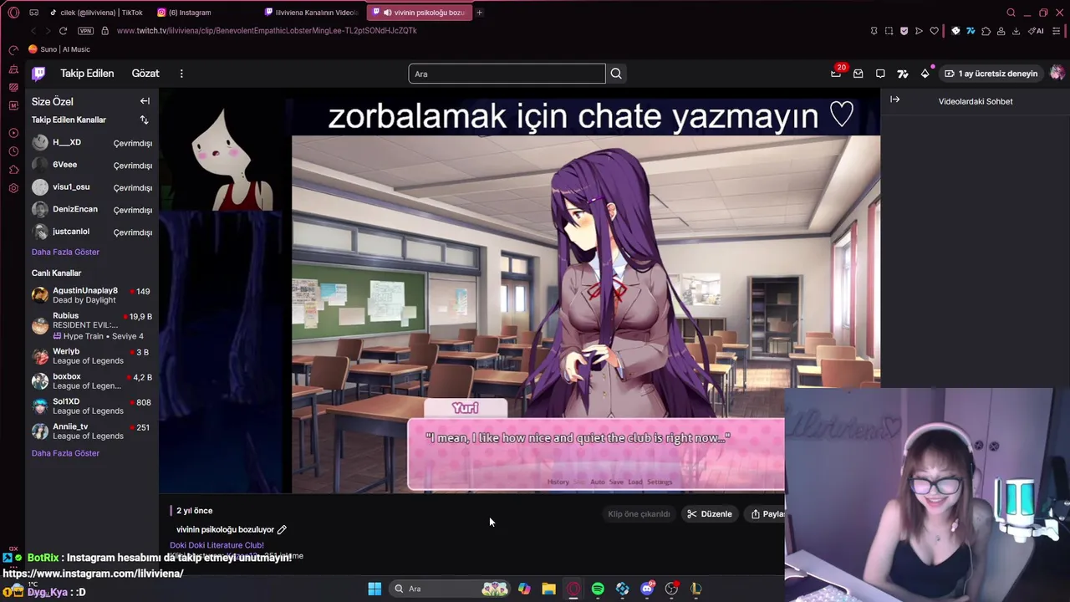Viewport: 1070px width, 602px height.
Task: Focus the Twitch Ara search field
Action: tap(507, 74)
